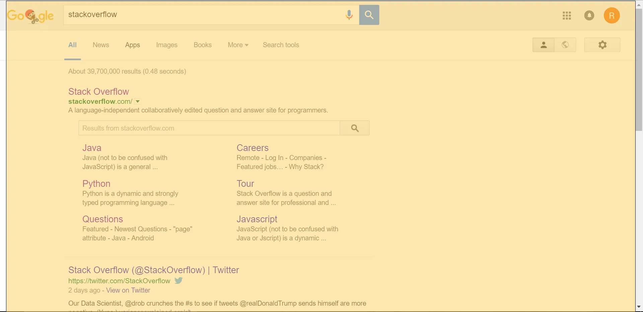Viewport: 643px width, 312px height.
Task: Switch to the Books tab
Action: coord(203,45)
